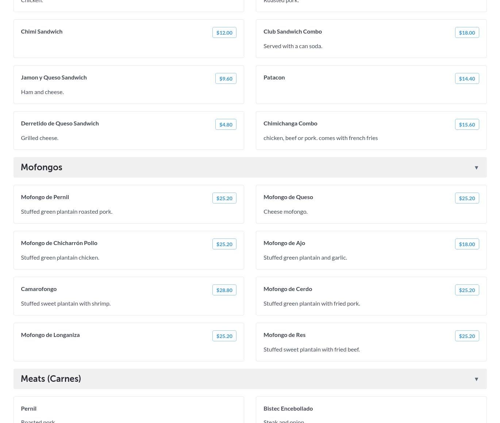Add Derretido de Queso Sandwich $4.80

[226, 125]
